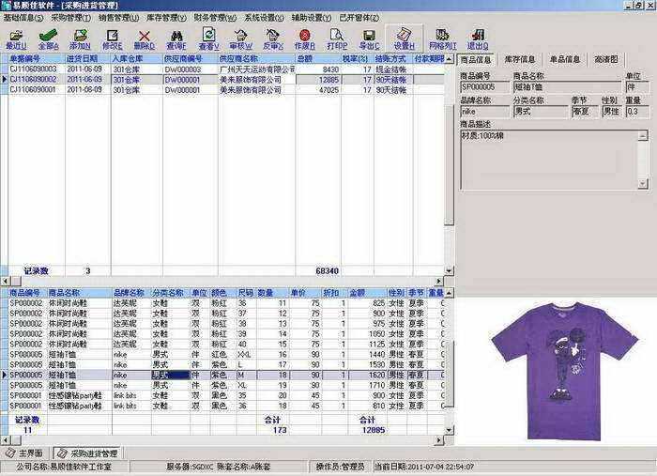The height and width of the screenshot is (476, 657).
Task: Click the 导出 (Export) toolbar icon
Action: click(x=370, y=39)
